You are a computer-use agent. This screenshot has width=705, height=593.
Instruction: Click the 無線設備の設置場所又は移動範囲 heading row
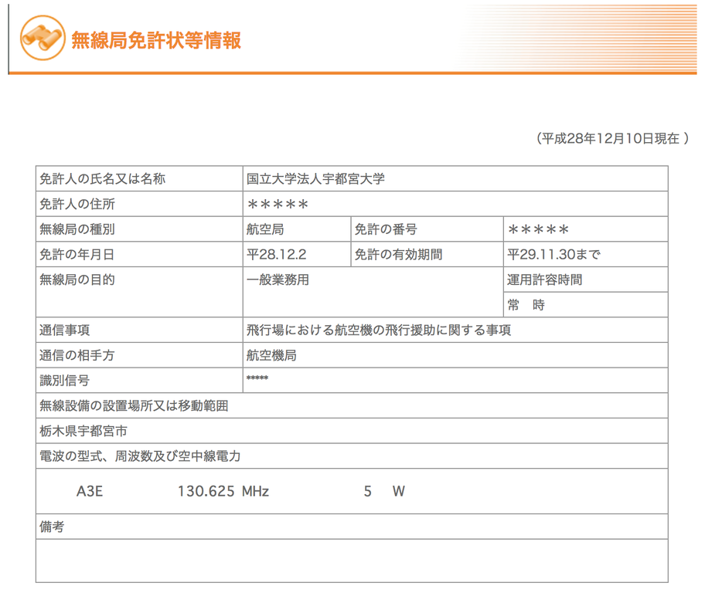point(352,405)
